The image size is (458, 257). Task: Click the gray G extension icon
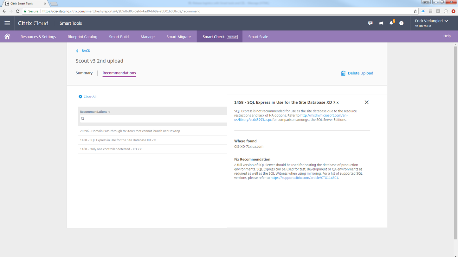[x=438, y=11]
